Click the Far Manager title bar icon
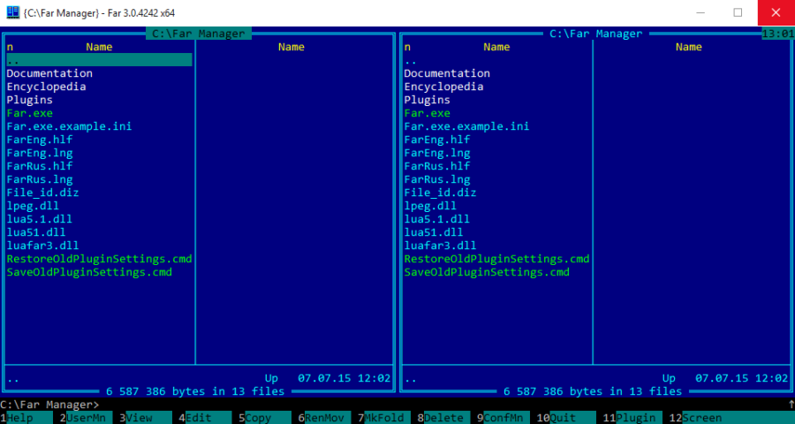 (12, 12)
